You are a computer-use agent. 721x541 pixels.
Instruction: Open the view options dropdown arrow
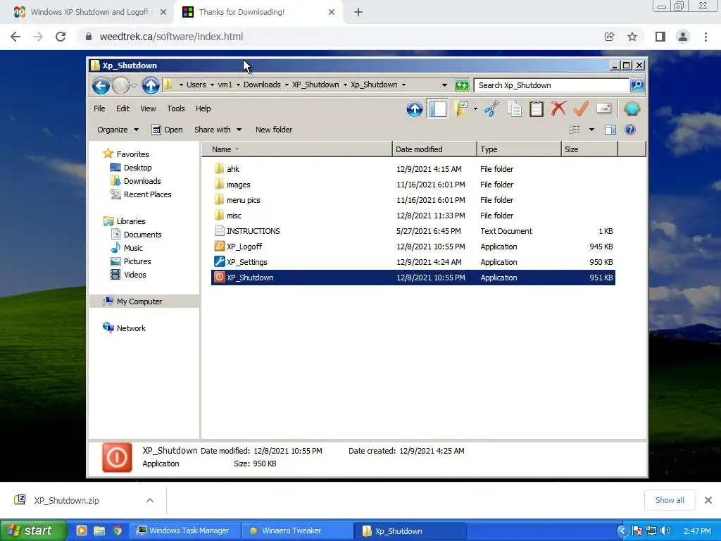pos(591,130)
